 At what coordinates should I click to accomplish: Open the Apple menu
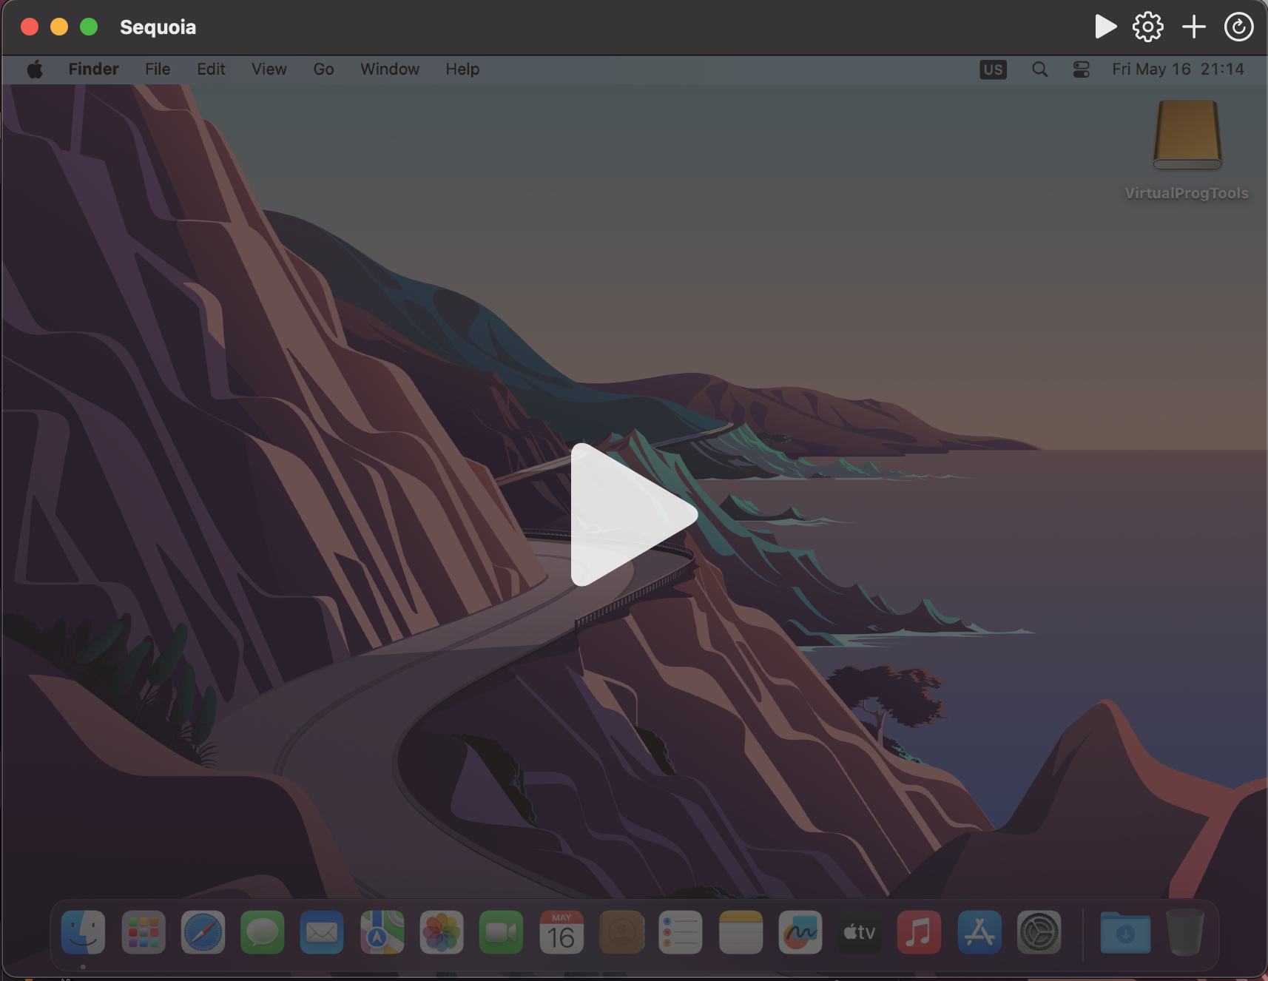point(35,70)
